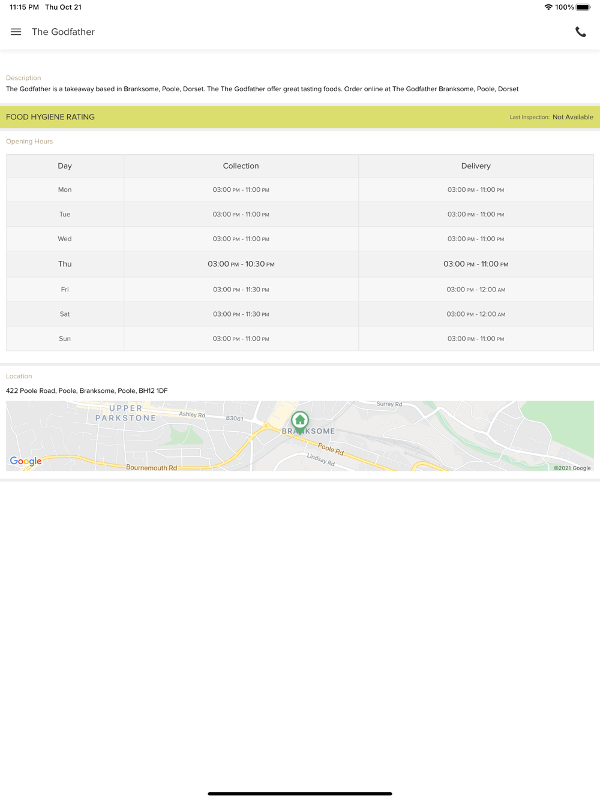Tap Bournemouth Rd label on map
Viewport: 600px width, 800px height.
(151, 467)
